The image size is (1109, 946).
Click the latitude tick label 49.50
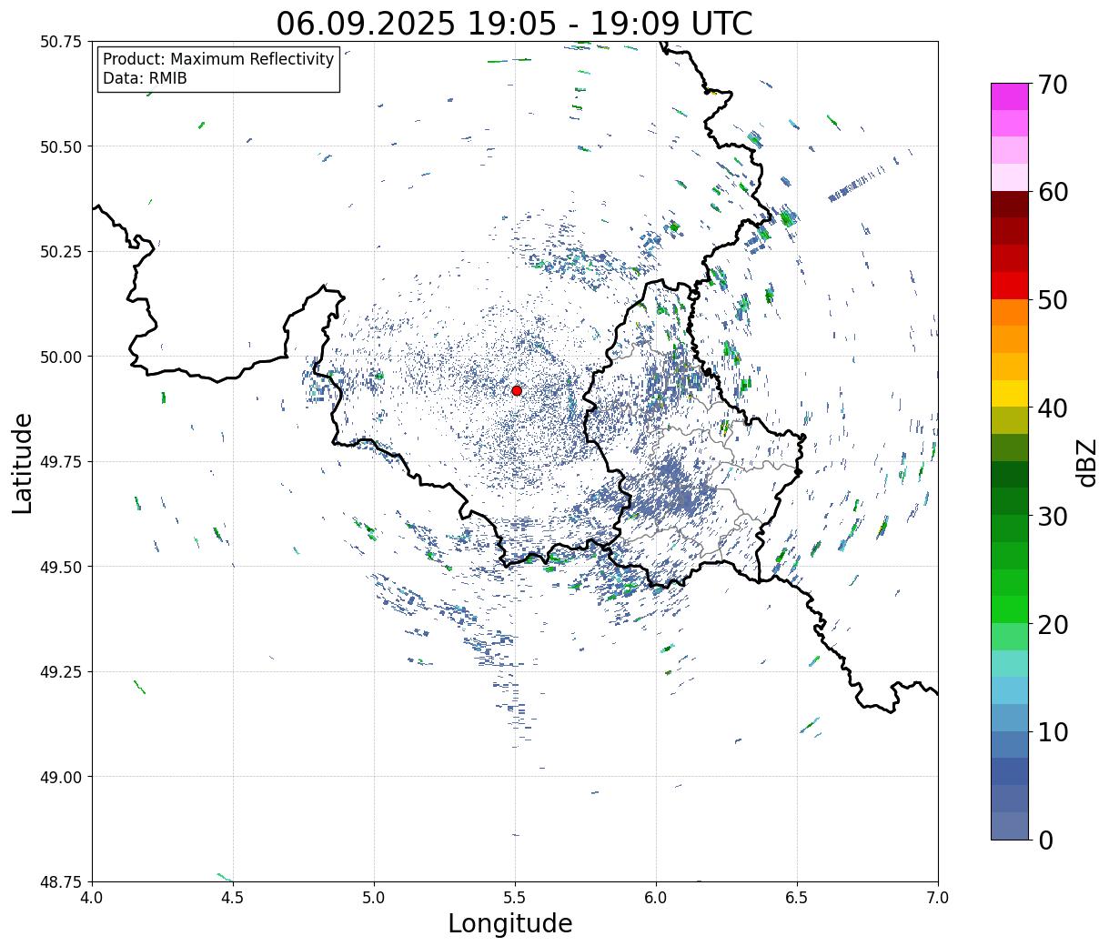coord(61,567)
